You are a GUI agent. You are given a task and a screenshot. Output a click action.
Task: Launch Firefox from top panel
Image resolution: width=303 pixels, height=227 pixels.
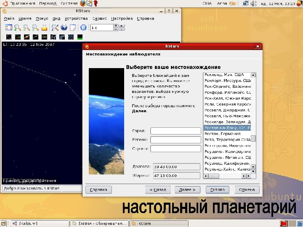pyautogui.click(x=83, y=3)
